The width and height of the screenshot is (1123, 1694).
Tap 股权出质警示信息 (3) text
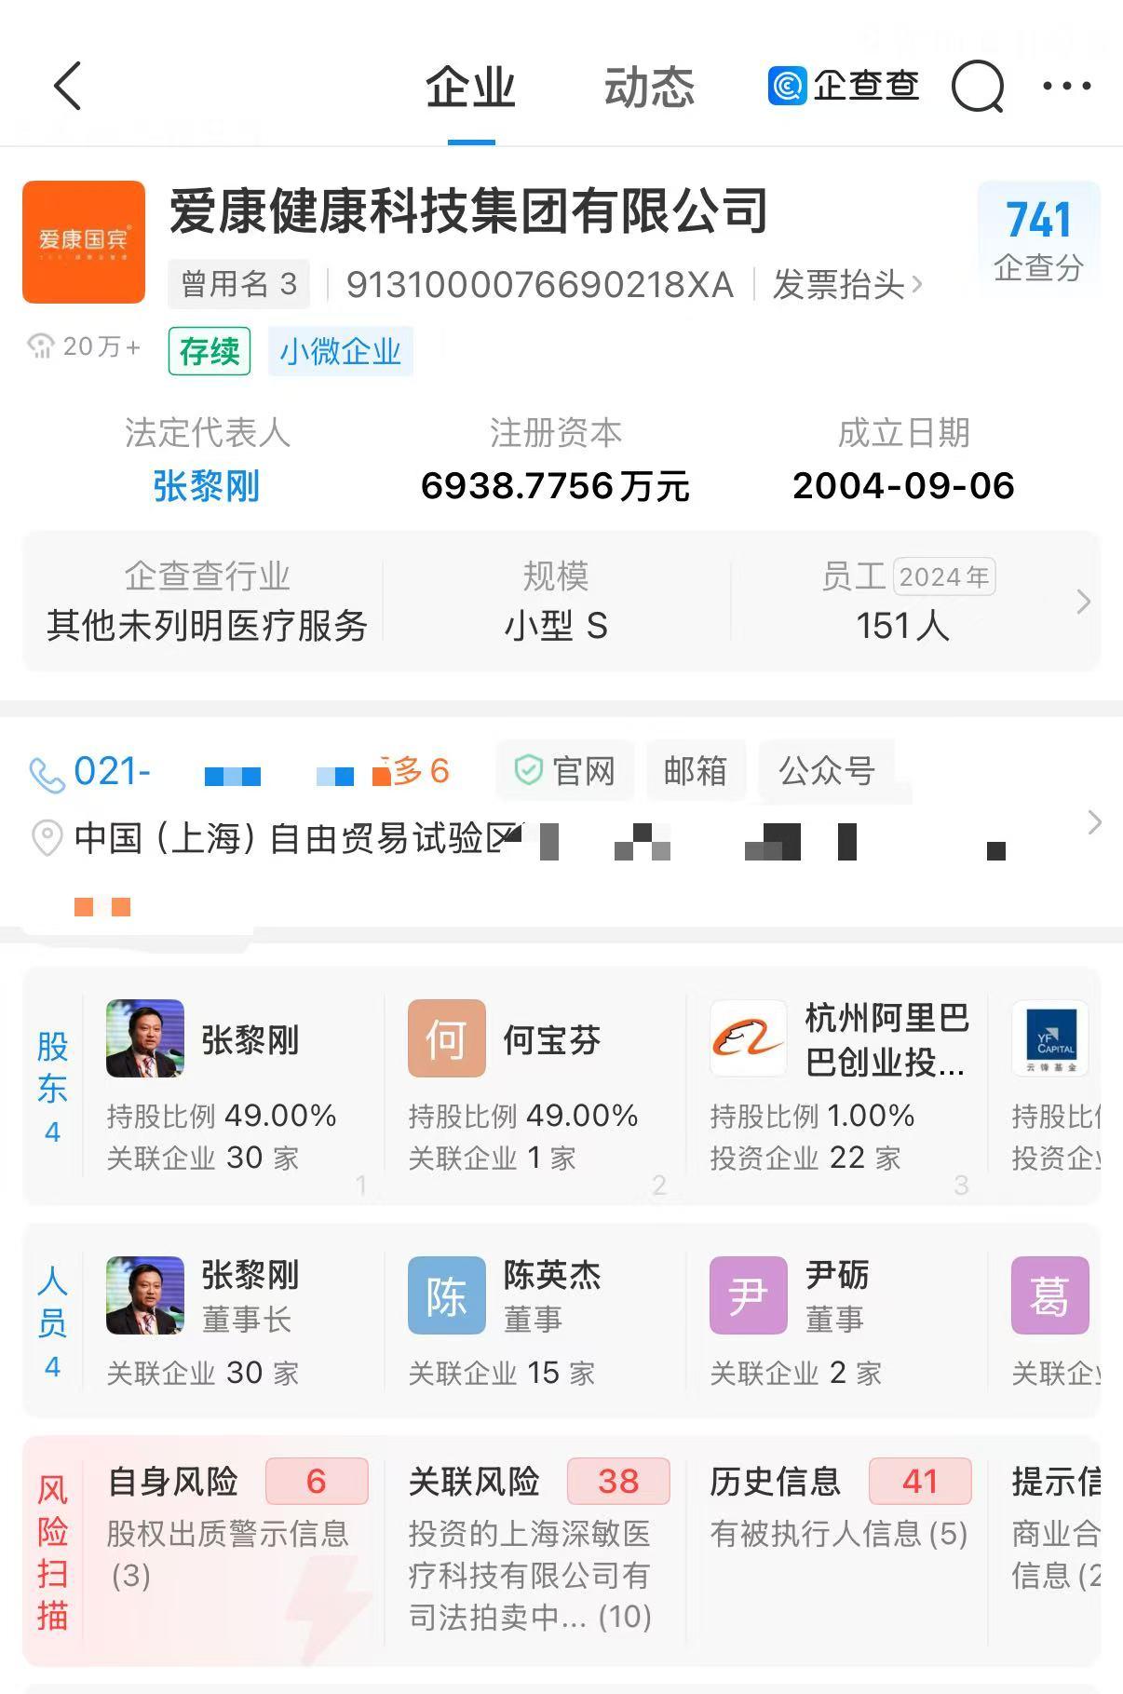point(228,1554)
